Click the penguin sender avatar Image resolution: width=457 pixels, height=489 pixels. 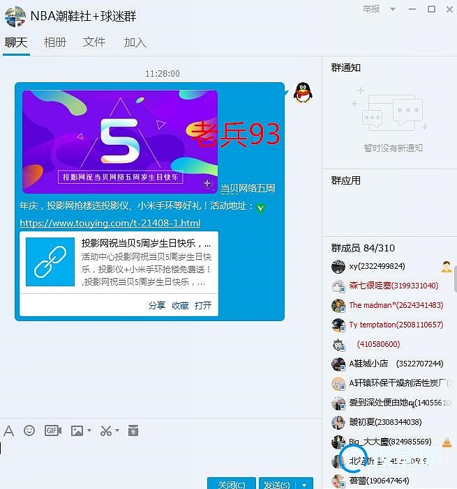tap(303, 93)
